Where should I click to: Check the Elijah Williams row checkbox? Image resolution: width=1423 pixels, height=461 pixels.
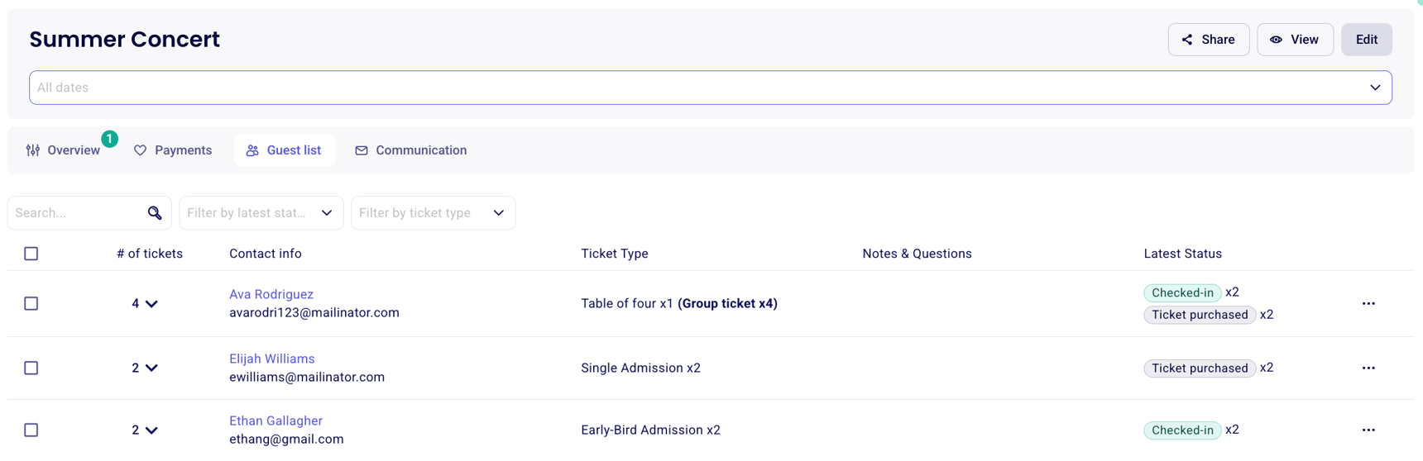click(31, 368)
